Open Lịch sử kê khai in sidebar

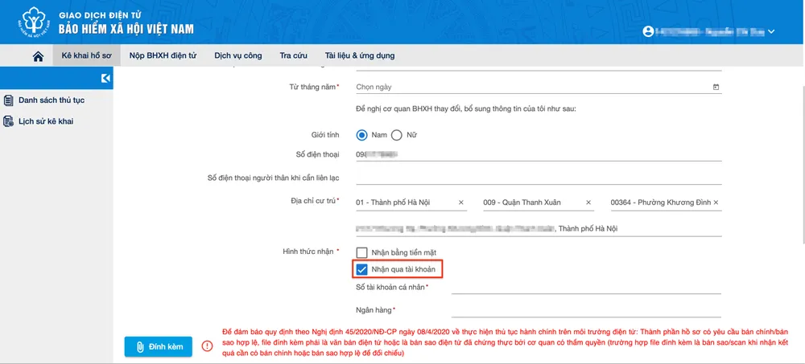click(x=45, y=121)
